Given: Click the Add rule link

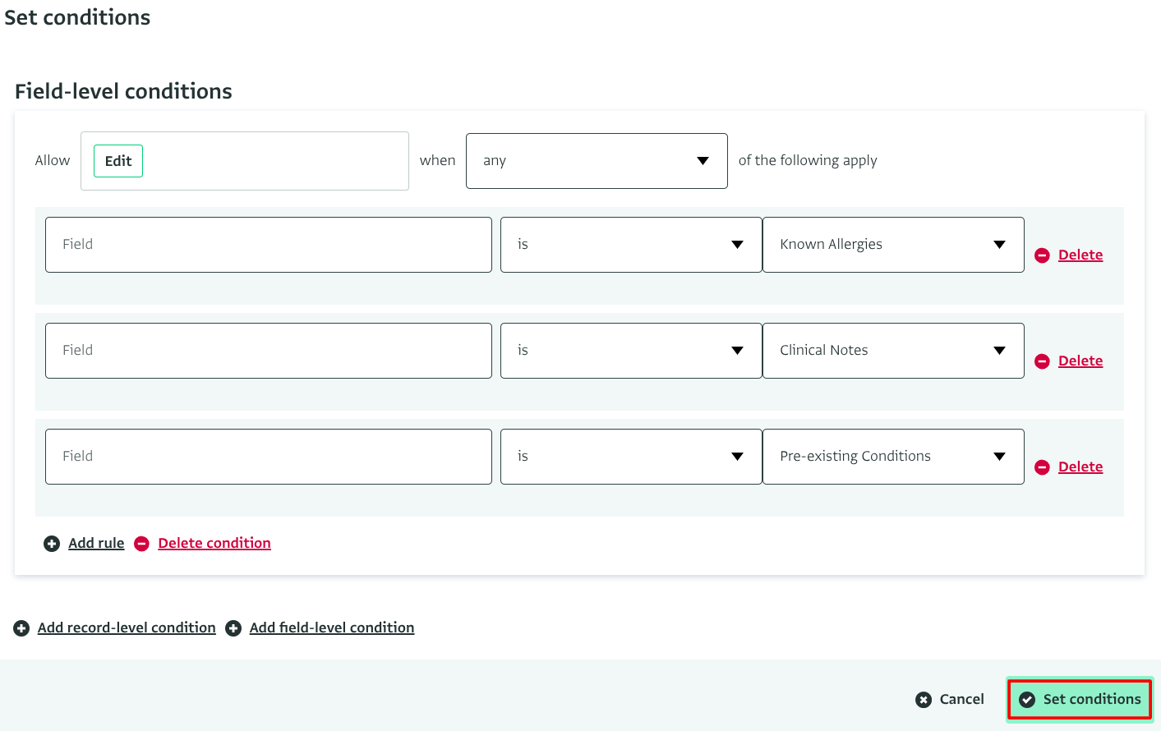Looking at the screenshot, I should (96, 544).
